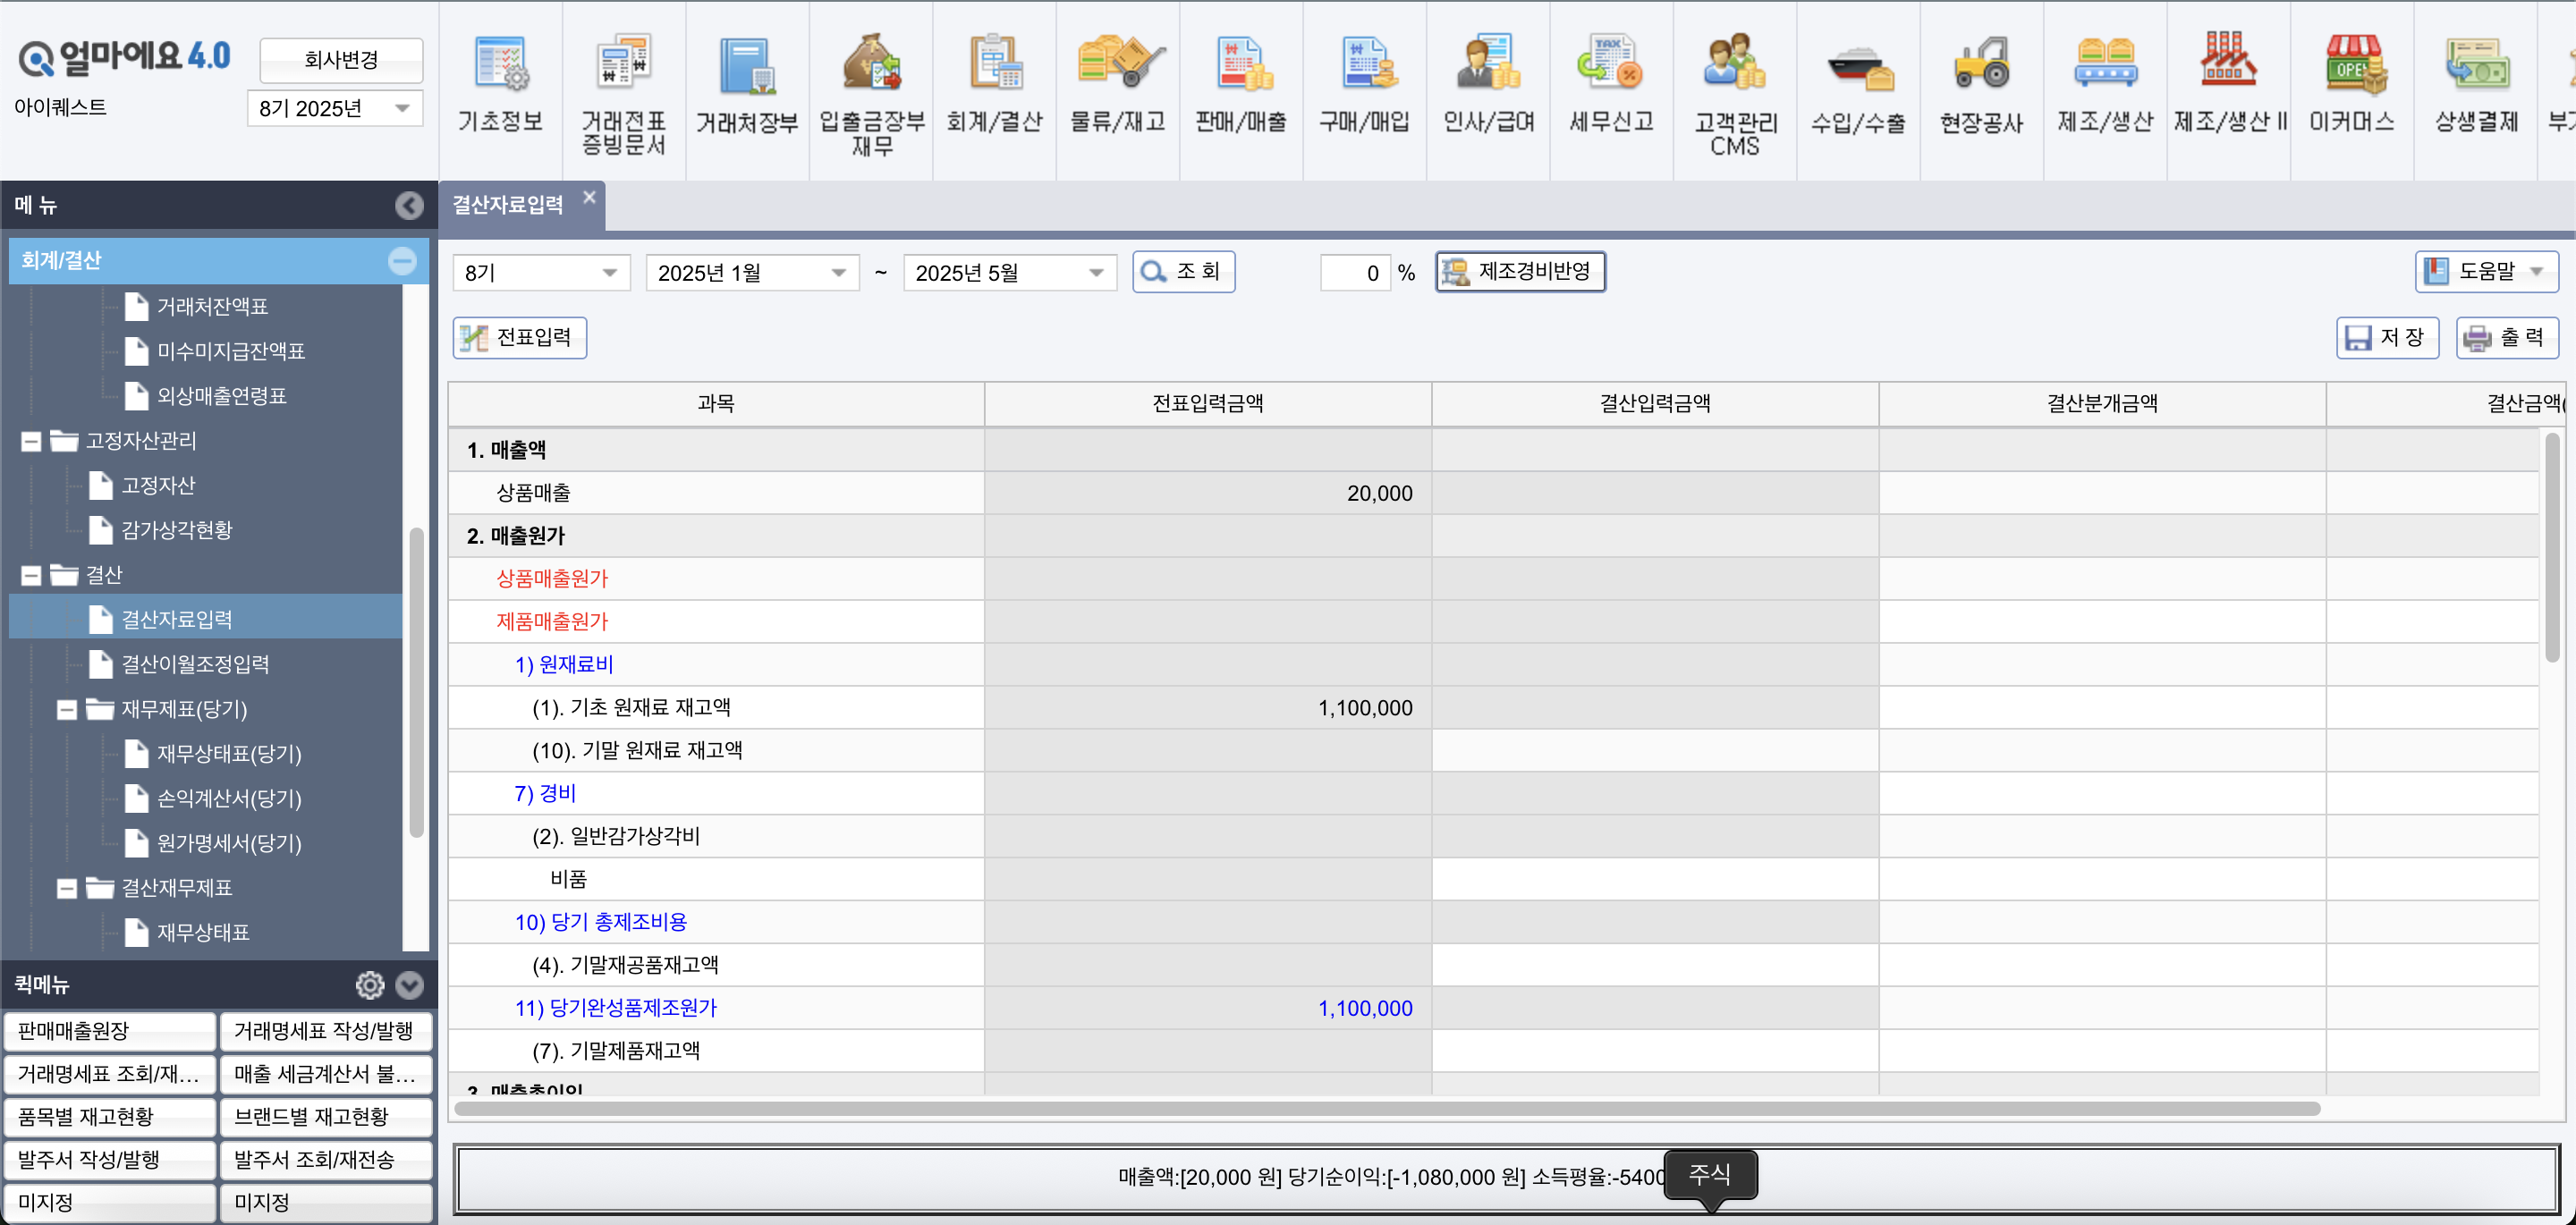The width and height of the screenshot is (2576, 1225).
Task: Select 손익계산서(당기) in the menu tree
Action: pyautogui.click(x=228, y=798)
